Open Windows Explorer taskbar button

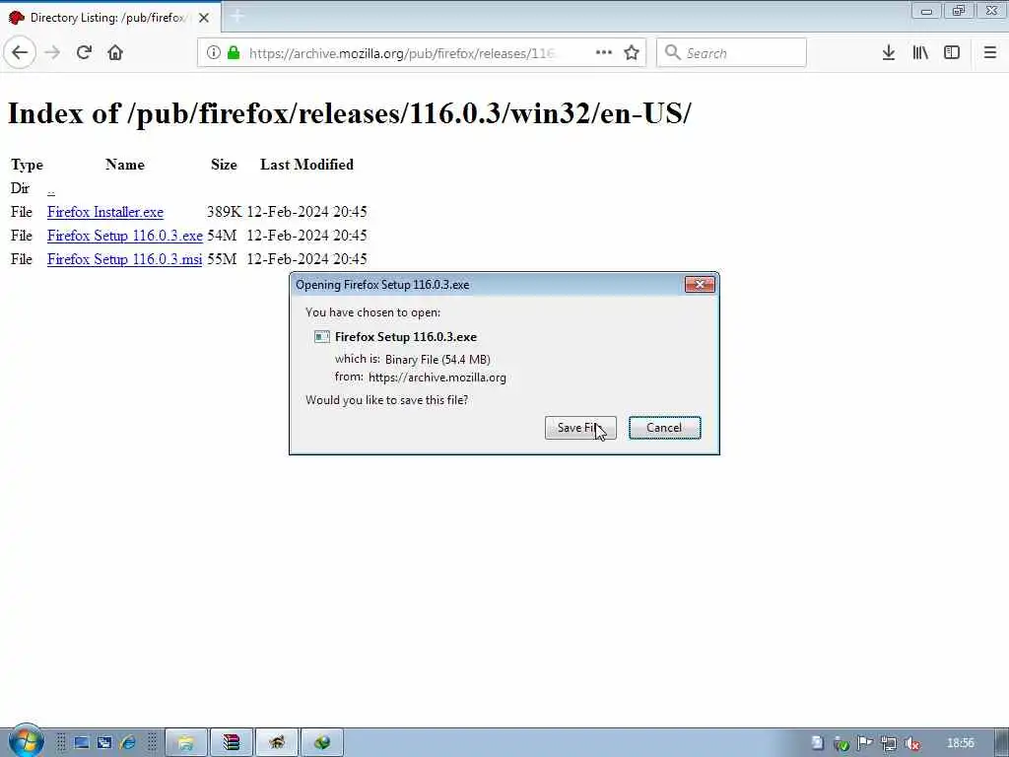(x=186, y=743)
